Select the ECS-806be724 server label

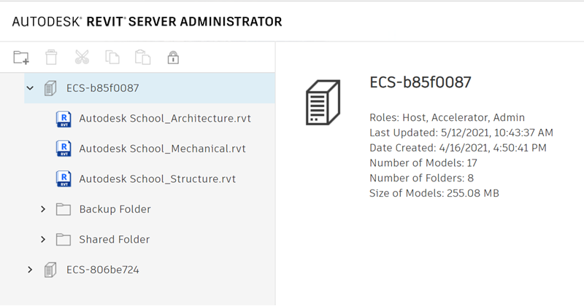point(102,270)
